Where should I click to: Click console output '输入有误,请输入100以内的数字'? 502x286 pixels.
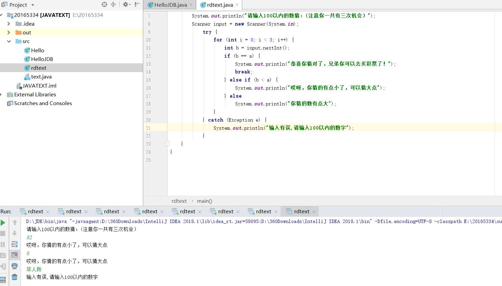(62, 277)
